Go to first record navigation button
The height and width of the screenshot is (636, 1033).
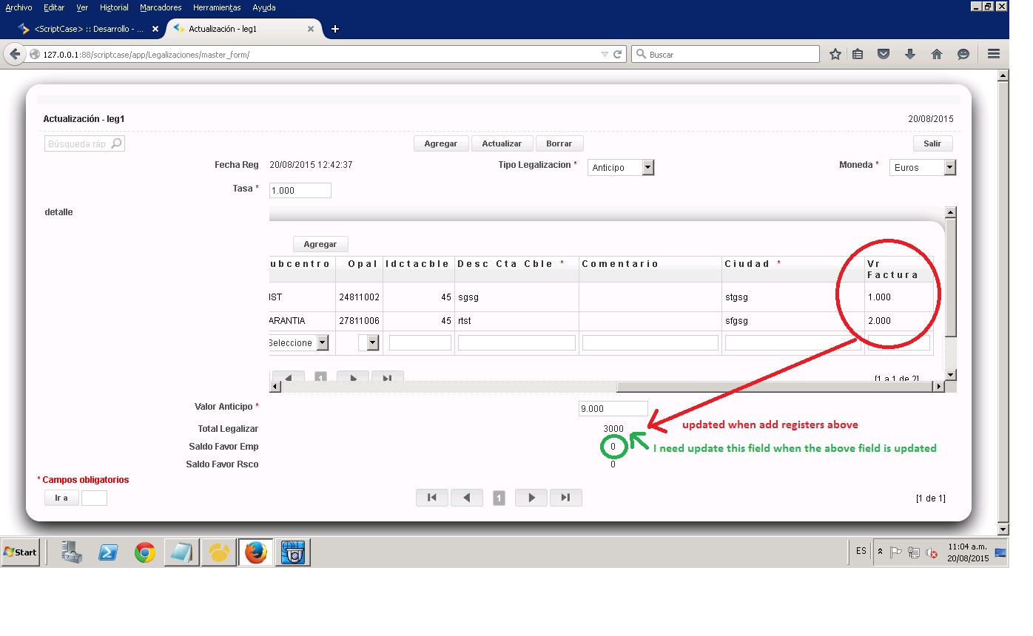(x=432, y=498)
